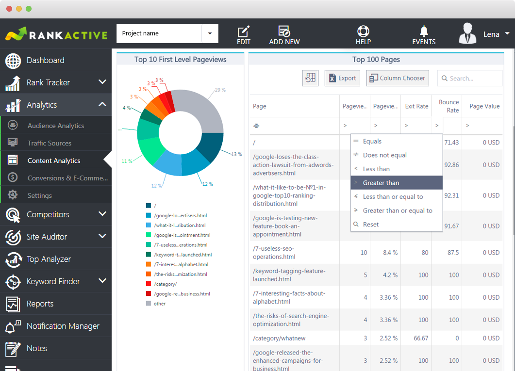Click the table vertical scrollbar
This screenshot has width=515, height=371.
click(513, 180)
